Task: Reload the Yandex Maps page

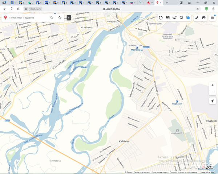Action: click(x=19, y=9)
